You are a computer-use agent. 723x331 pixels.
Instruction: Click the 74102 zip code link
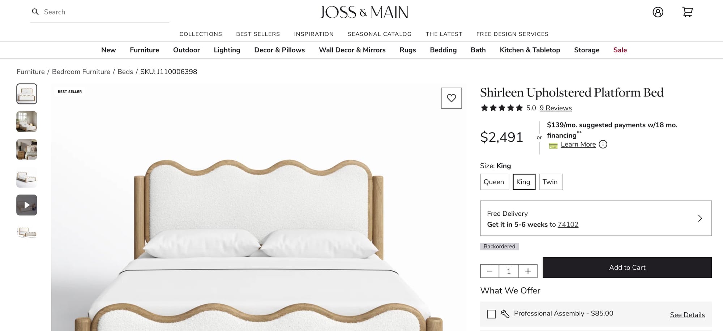[x=568, y=224]
